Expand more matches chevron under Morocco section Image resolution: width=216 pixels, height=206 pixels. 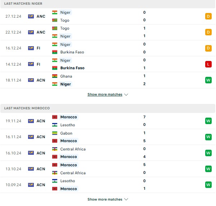(126, 199)
